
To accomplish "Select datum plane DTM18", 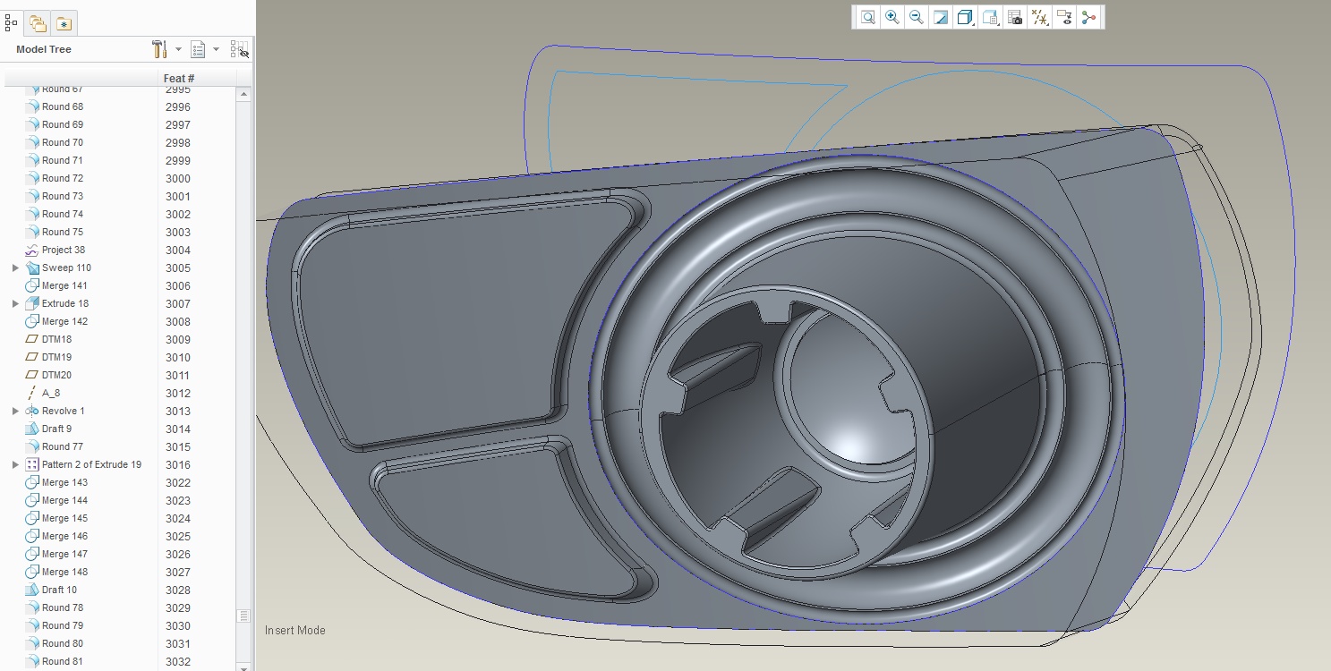I will [x=56, y=339].
